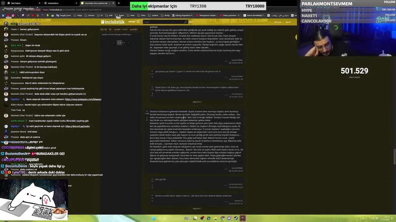Focus the başlık search field

(163, 22)
